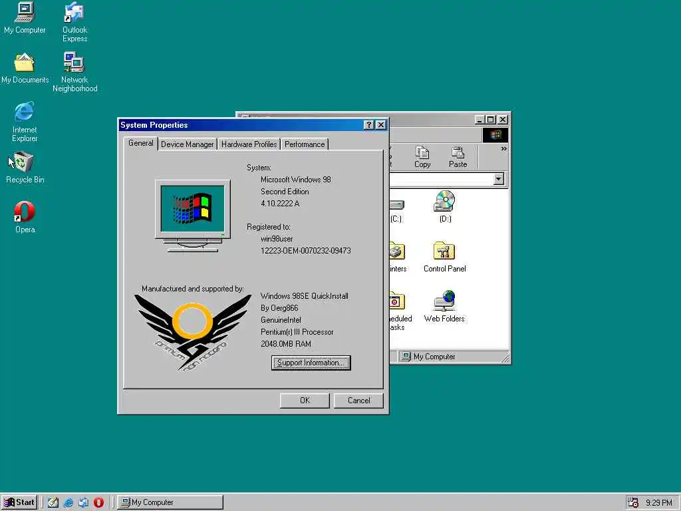
Task: Select the (D:) CD drive icon
Action: point(445,207)
